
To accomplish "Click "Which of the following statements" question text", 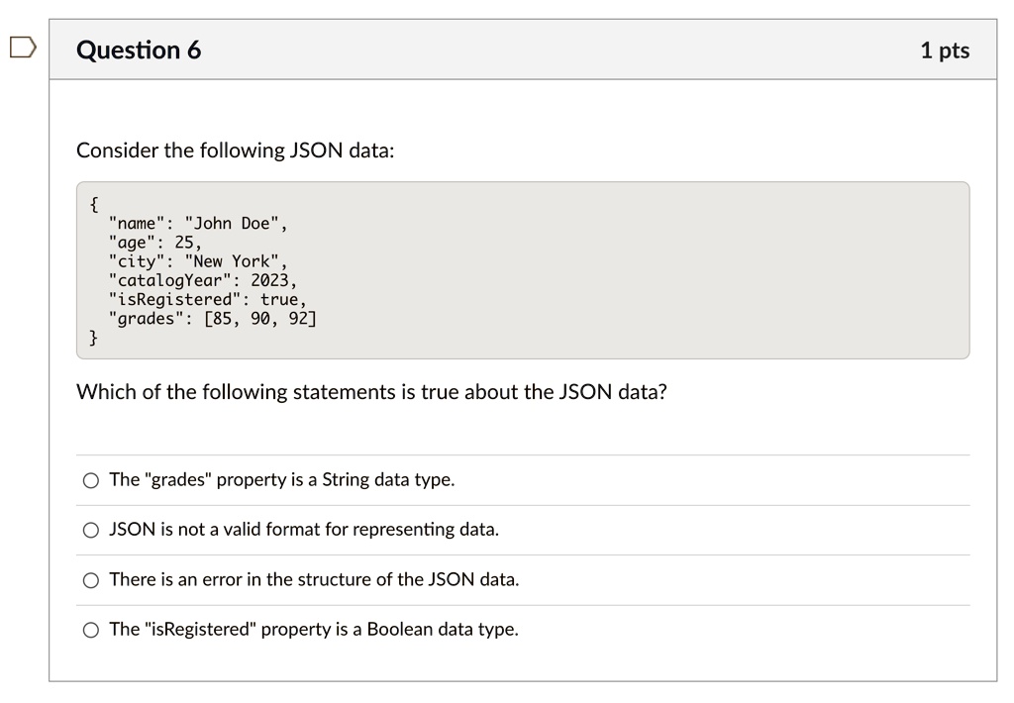I will (x=371, y=392).
